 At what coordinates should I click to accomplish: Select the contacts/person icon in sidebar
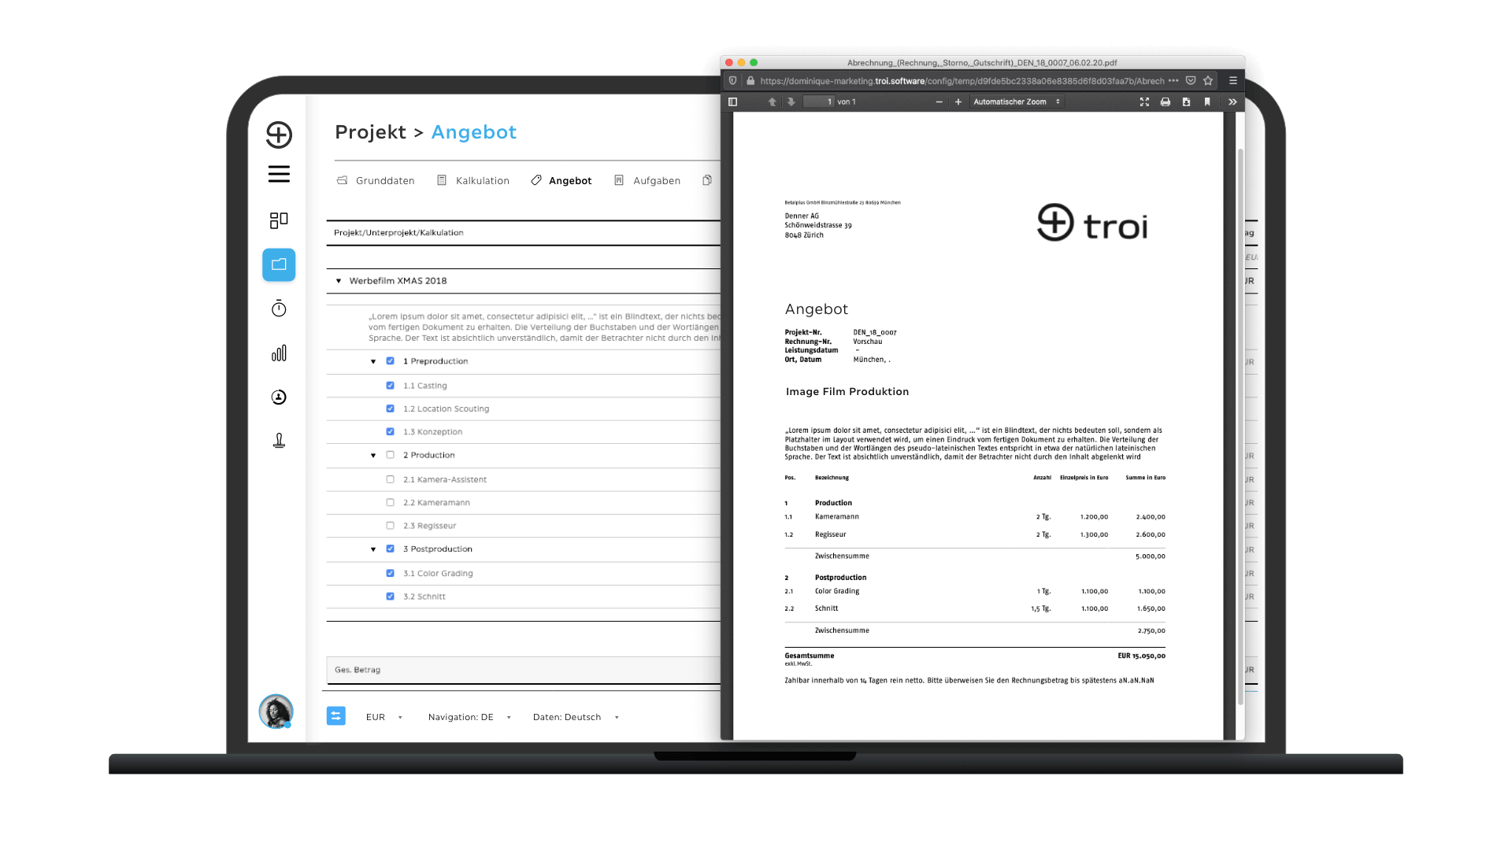coord(278,397)
